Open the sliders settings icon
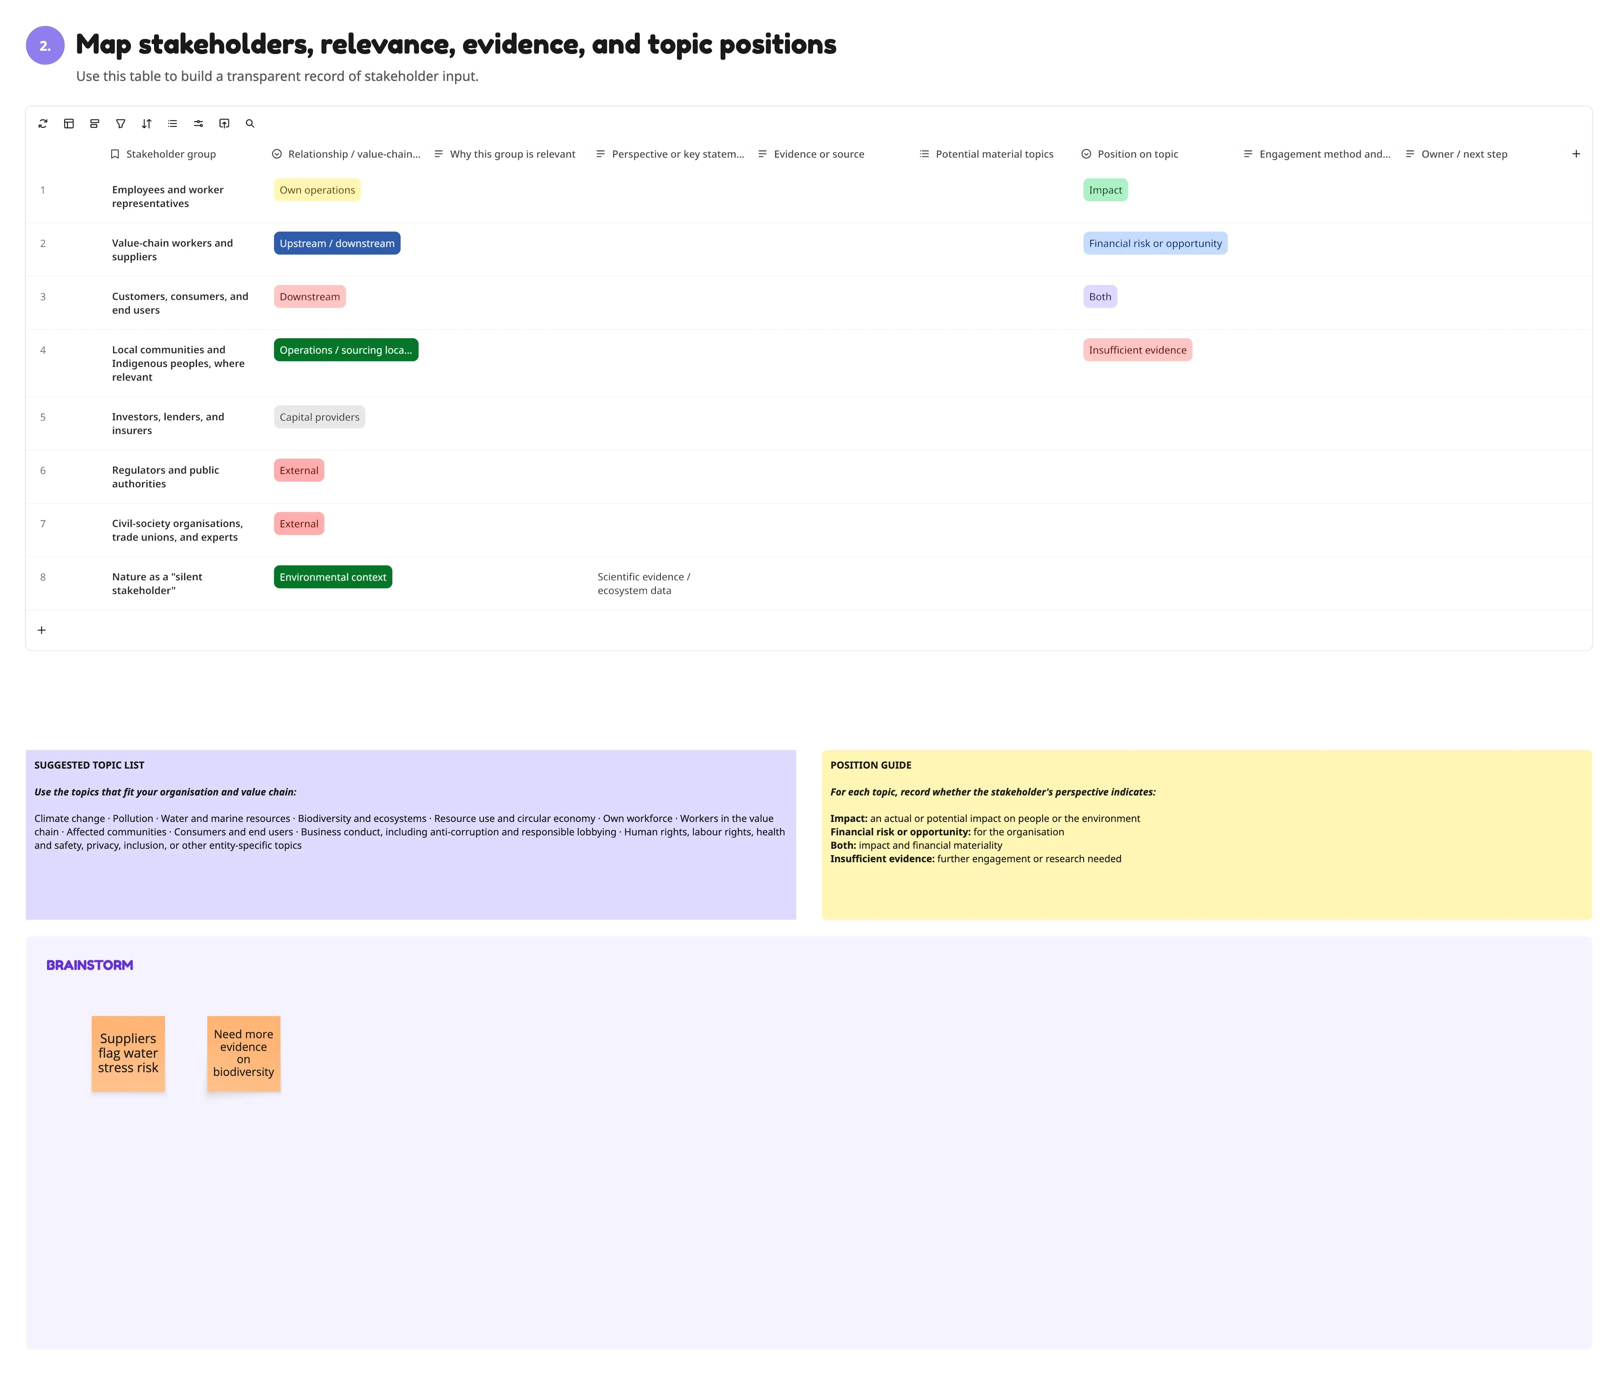Image resolution: width=1618 pixels, height=1375 pixels. point(199,123)
